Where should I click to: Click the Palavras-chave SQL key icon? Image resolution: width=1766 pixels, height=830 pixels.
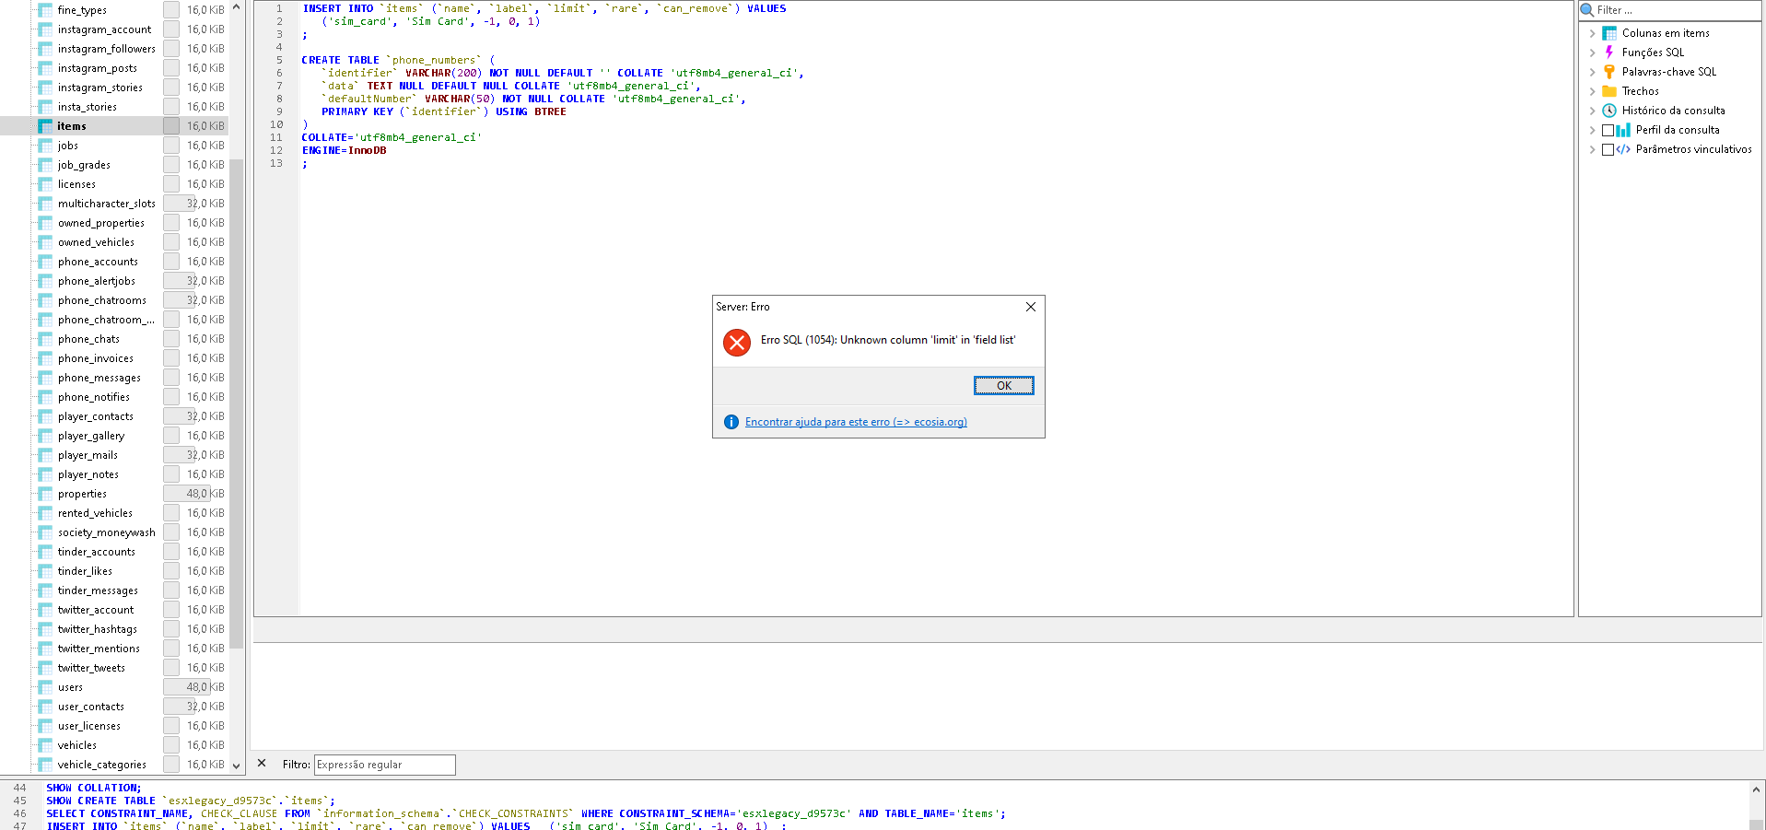coord(1609,72)
